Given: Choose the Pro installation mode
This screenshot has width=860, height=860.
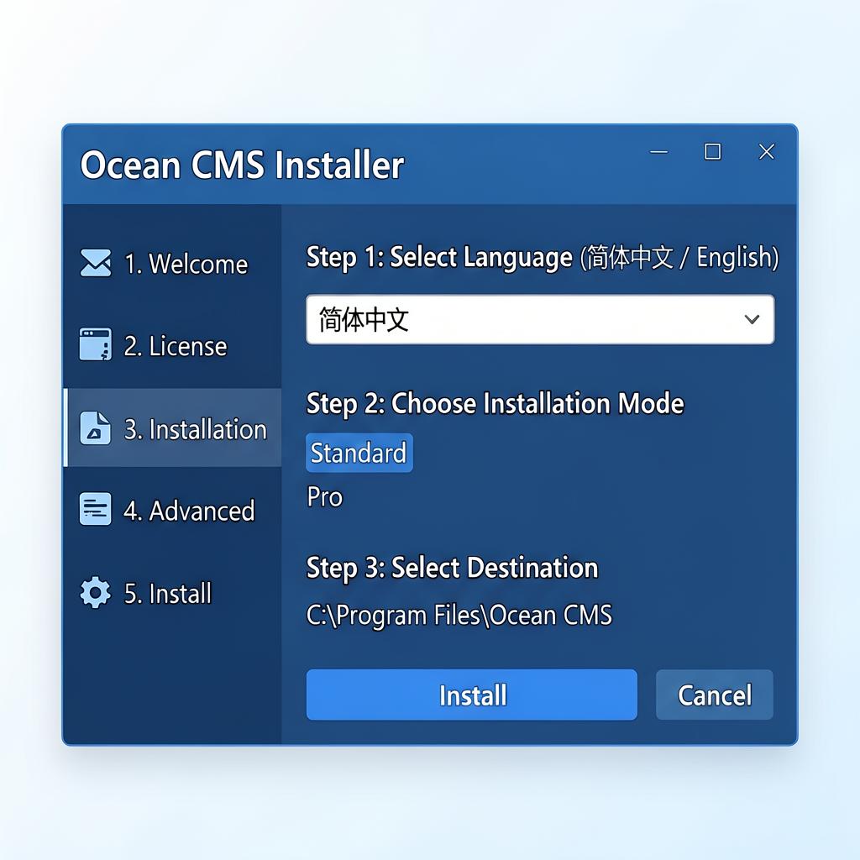Looking at the screenshot, I should click(x=325, y=497).
